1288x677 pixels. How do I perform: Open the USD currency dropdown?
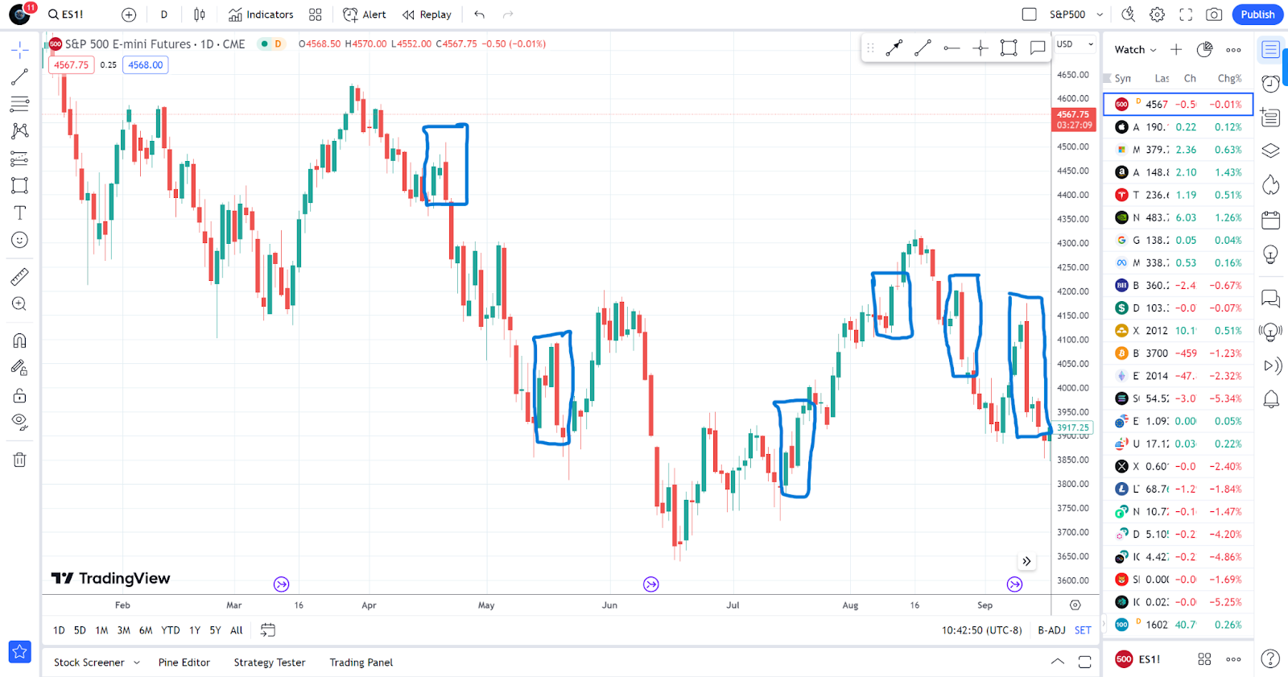pyautogui.click(x=1075, y=44)
